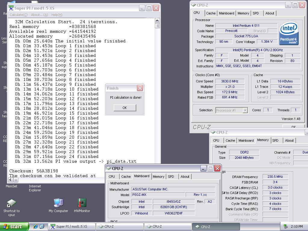The height and width of the screenshot is (231, 308).
Task: Click the Core Speed 3630.0 MHz field
Action: (230, 81)
